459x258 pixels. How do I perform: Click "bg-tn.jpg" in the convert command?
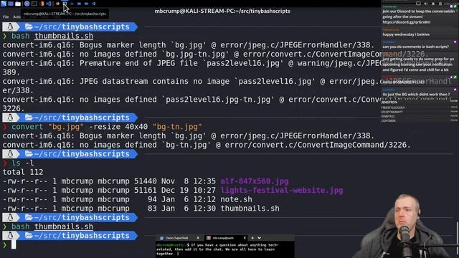click(177, 127)
